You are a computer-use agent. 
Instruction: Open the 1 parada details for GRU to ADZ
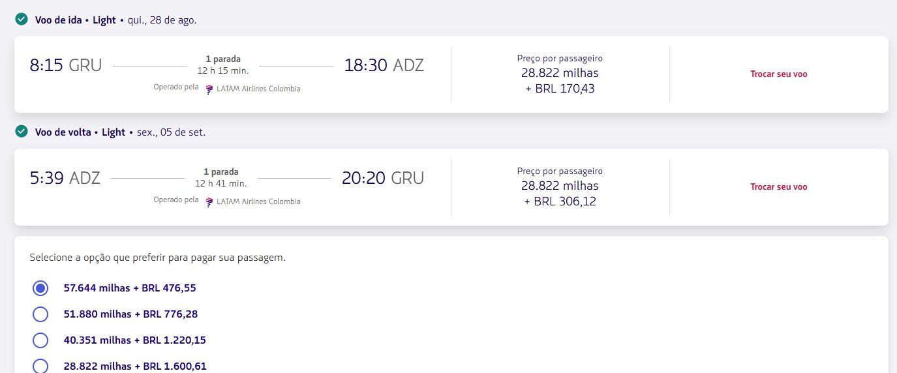coord(223,59)
